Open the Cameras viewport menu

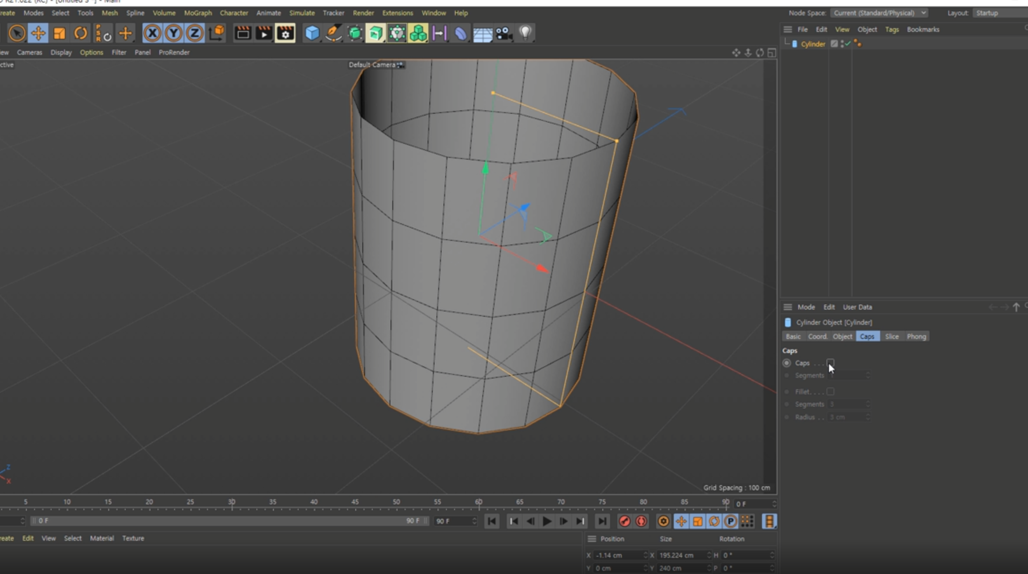point(30,52)
